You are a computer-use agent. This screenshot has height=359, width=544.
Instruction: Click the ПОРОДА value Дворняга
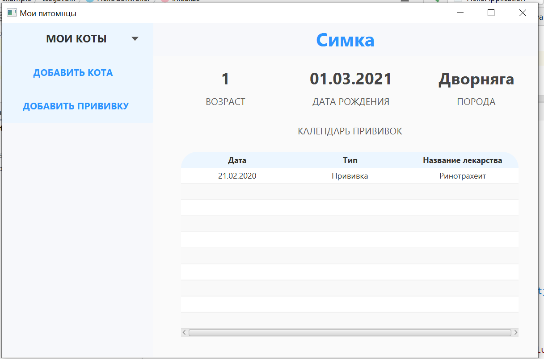click(476, 79)
